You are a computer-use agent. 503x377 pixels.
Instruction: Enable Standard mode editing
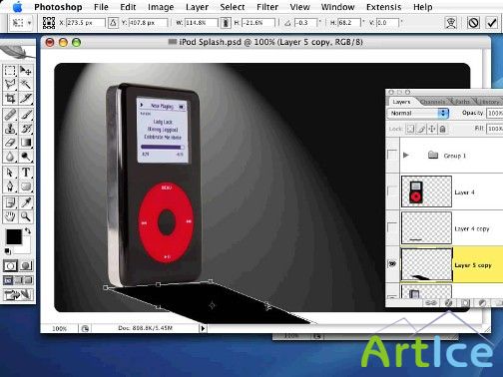[10, 265]
